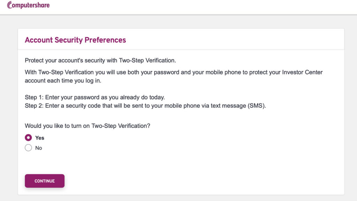Click the words Investor Center in paragraph
Screen dimensions: 357x201
point(302,72)
